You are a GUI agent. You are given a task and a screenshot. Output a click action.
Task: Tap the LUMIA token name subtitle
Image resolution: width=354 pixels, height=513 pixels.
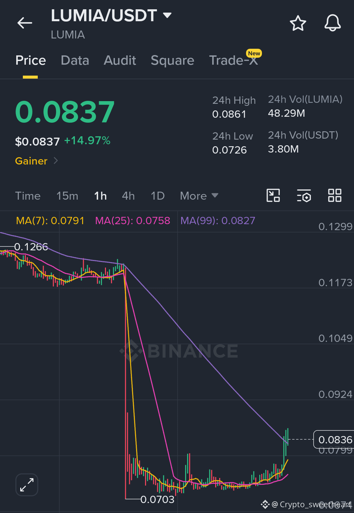68,35
